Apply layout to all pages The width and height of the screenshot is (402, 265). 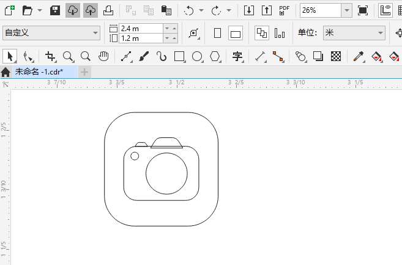pos(262,33)
